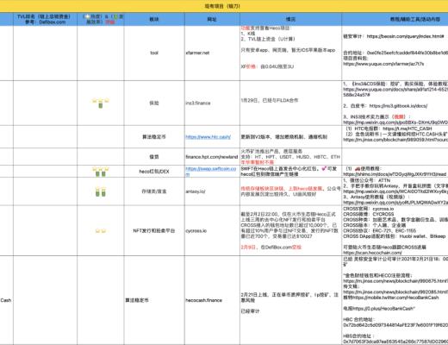448x345 pixels.
Task: Click the ins3.gitbook.io/docs whitepaper link
Action: (x=398, y=106)
